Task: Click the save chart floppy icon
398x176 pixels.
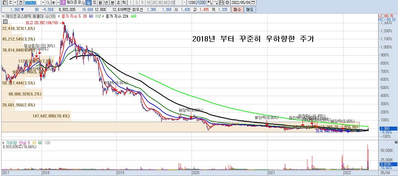Action: tap(222, 3)
